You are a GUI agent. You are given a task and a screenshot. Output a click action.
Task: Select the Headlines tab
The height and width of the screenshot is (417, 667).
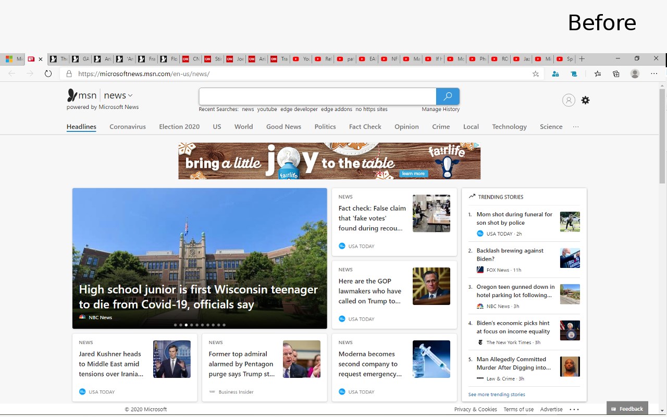pyautogui.click(x=81, y=127)
